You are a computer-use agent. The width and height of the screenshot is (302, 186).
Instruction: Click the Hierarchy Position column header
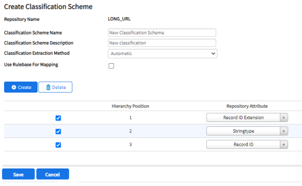coord(130,106)
